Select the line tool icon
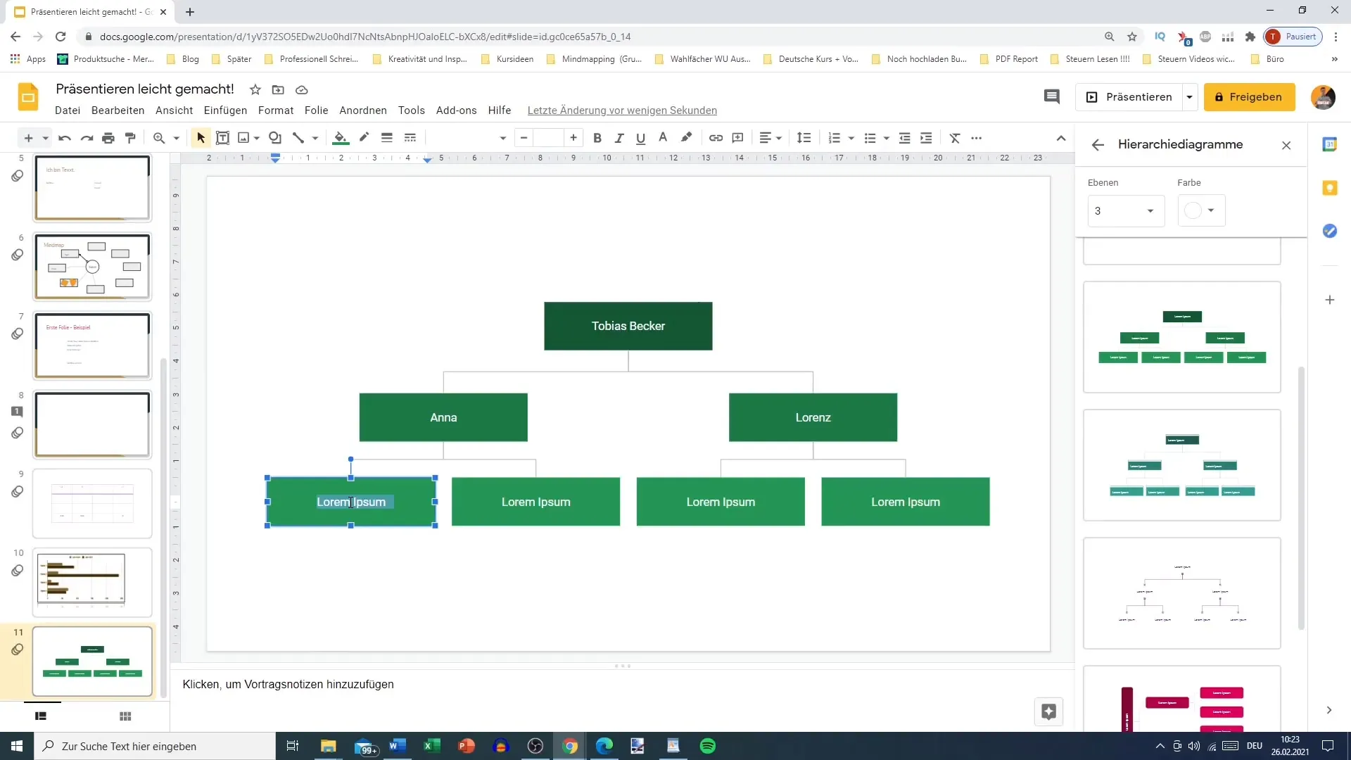This screenshot has width=1351, height=760. (298, 138)
